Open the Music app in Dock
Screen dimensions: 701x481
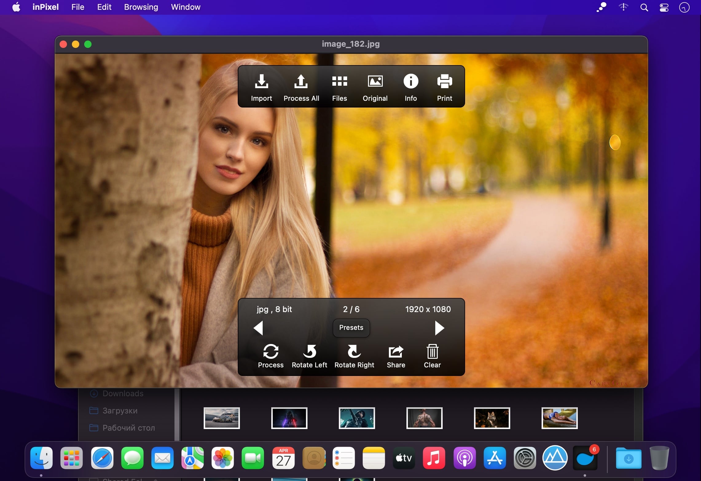(x=434, y=458)
